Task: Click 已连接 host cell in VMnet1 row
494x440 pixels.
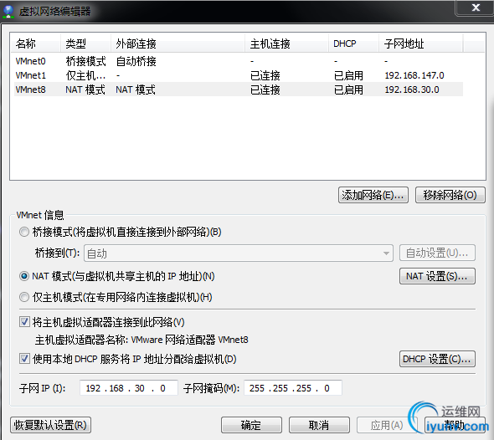Action: (265, 75)
